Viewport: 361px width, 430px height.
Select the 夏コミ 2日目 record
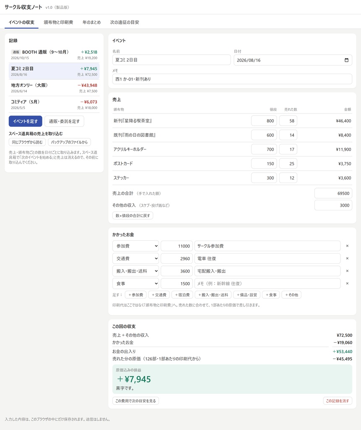54,71
